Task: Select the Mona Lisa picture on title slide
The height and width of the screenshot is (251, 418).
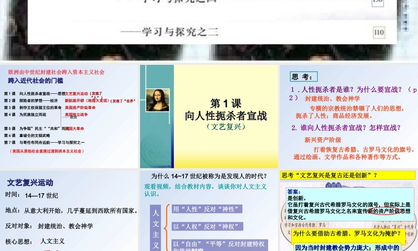Action: coord(158,100)
